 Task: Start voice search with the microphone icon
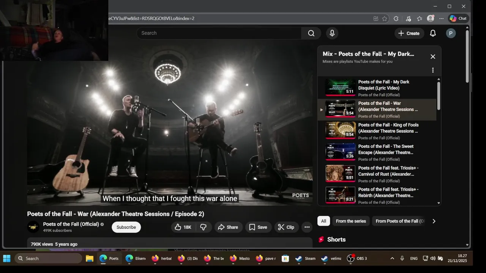point(332,33)
